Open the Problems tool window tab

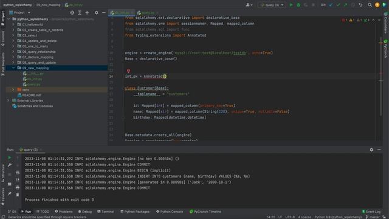64,212
